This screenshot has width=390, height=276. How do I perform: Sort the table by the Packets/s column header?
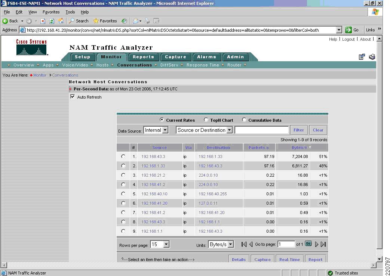[259, 148]
